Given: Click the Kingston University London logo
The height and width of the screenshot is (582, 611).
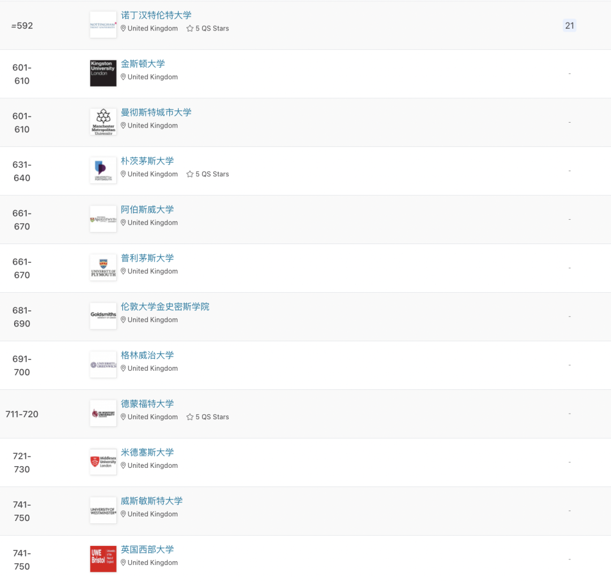Looking at the screenshot, I should [x=104, y=73].
